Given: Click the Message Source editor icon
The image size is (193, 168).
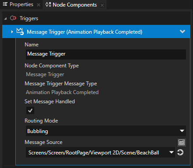Looking at the screenshot, I should tap(182, 142).
